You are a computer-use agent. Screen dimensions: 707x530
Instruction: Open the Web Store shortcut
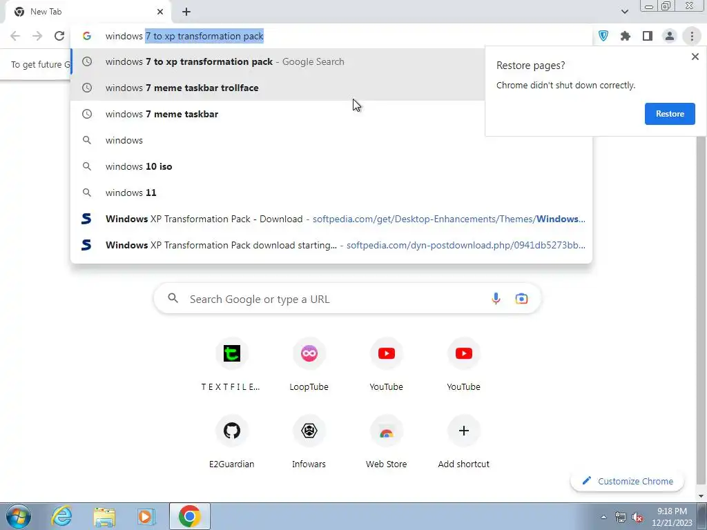click(387, 442)
